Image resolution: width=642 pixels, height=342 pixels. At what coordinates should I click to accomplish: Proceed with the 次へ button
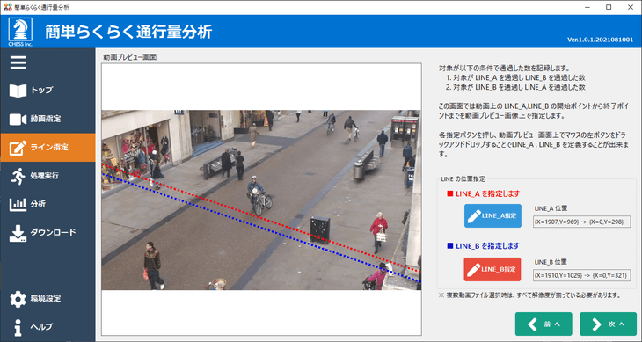(x=608, y=324)
